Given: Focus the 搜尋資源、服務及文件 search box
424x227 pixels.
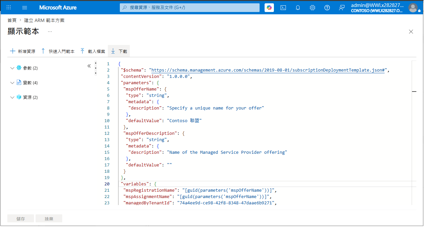Looking at the screenshot, I should tap(190, 7).
